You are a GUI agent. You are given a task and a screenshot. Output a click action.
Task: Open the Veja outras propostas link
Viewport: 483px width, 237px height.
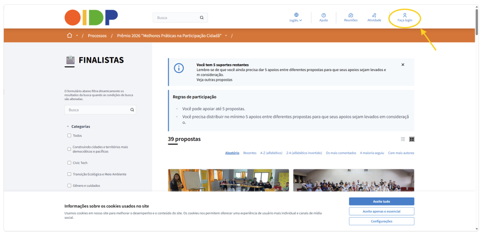[215, 80]
